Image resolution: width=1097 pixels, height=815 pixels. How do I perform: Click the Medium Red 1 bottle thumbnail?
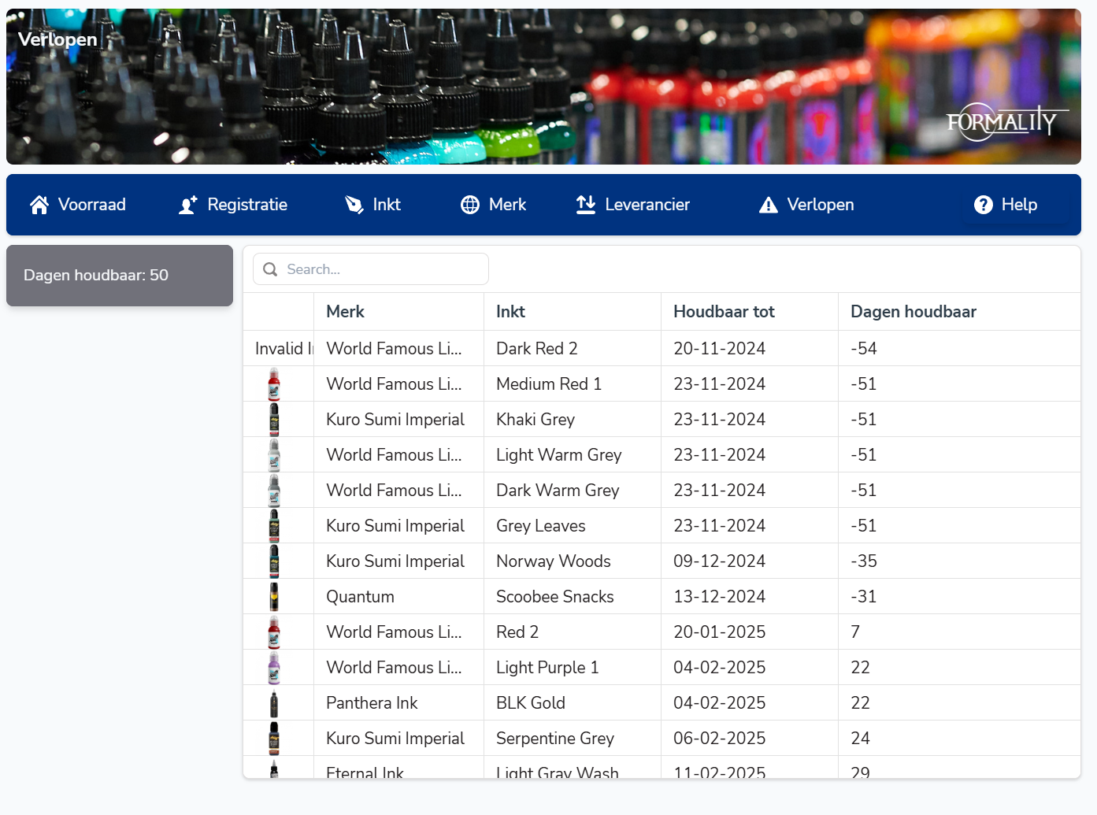pyautogui.click(x=274, y=384)
